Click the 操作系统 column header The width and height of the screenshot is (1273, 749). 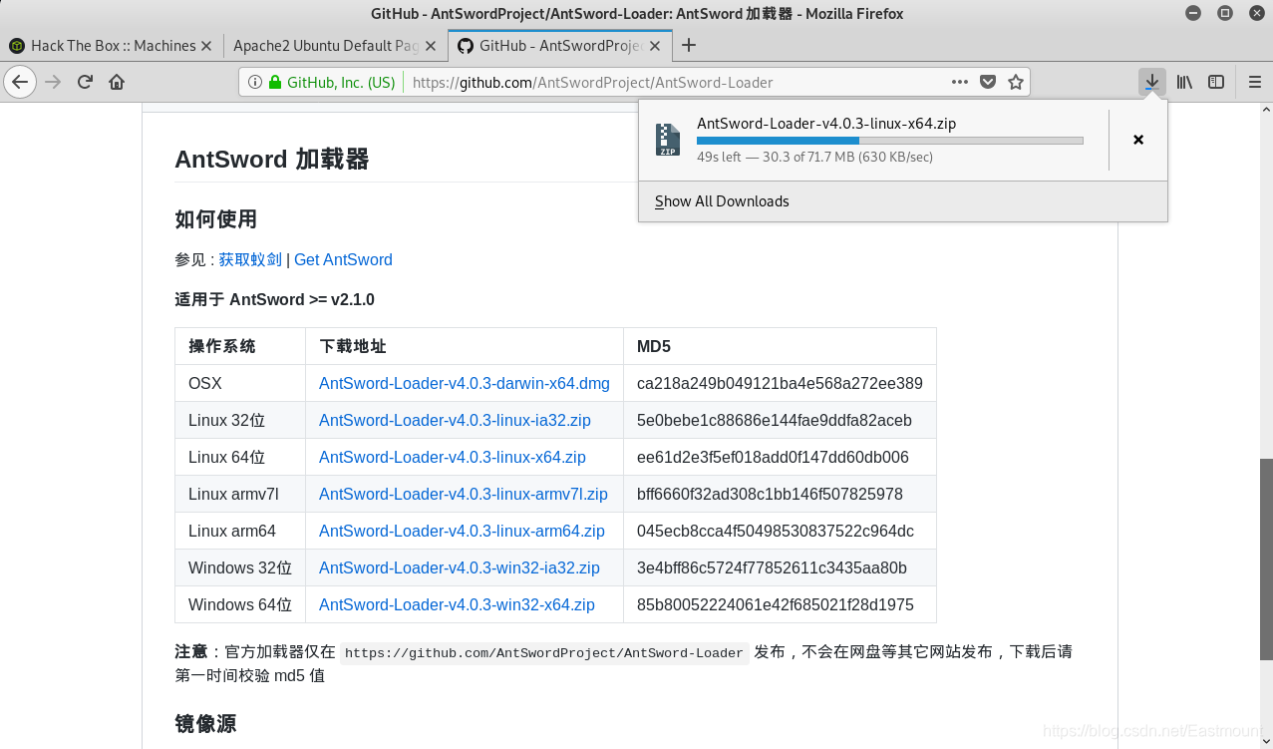point(222,346)
